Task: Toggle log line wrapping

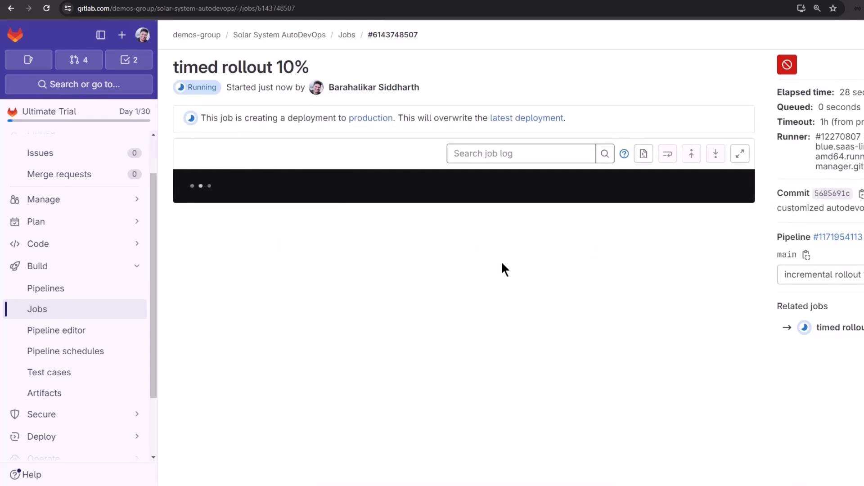Action: click(667, 154)
